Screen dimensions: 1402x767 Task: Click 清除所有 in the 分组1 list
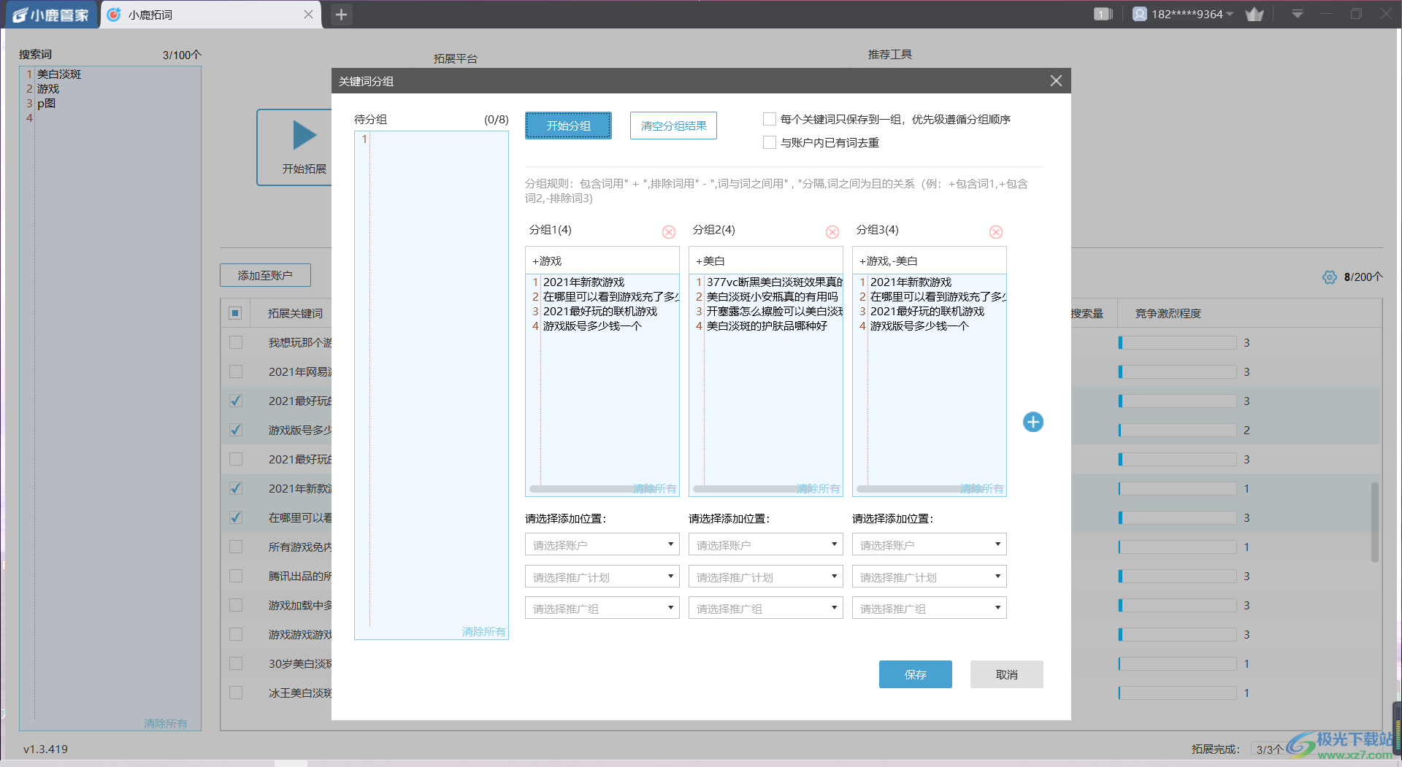point(655,488)
